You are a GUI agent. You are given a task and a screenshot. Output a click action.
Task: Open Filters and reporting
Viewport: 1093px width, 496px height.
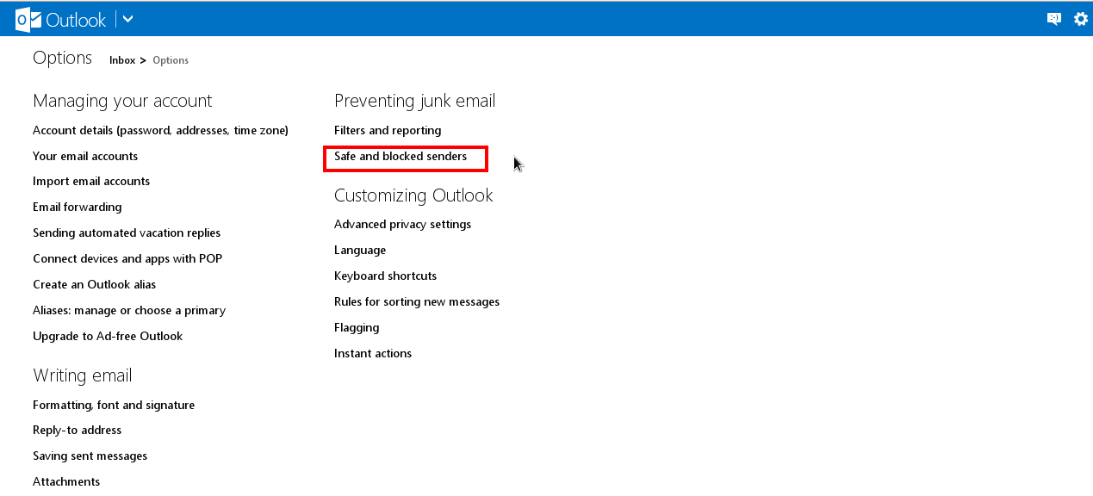tap(388, 130)
